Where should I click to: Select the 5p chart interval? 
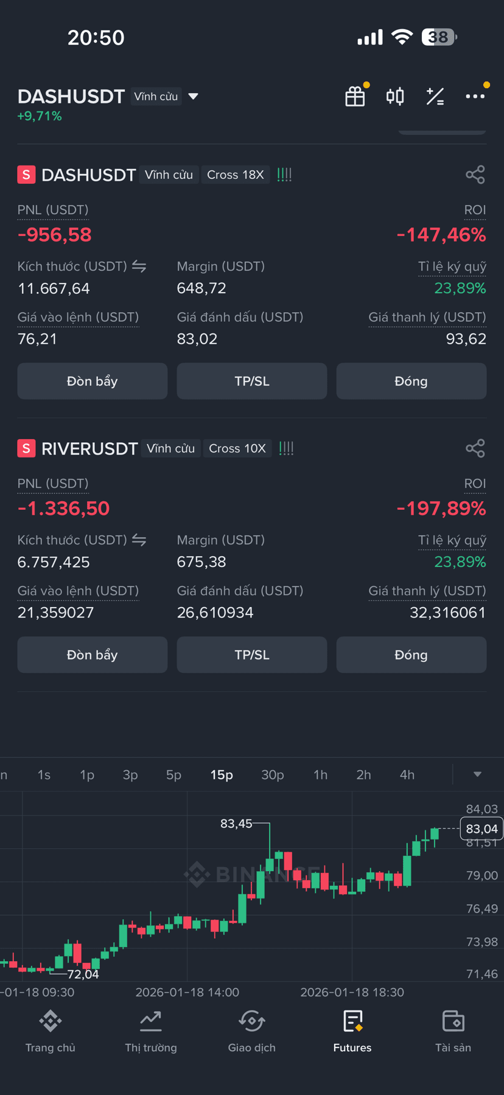173,774
